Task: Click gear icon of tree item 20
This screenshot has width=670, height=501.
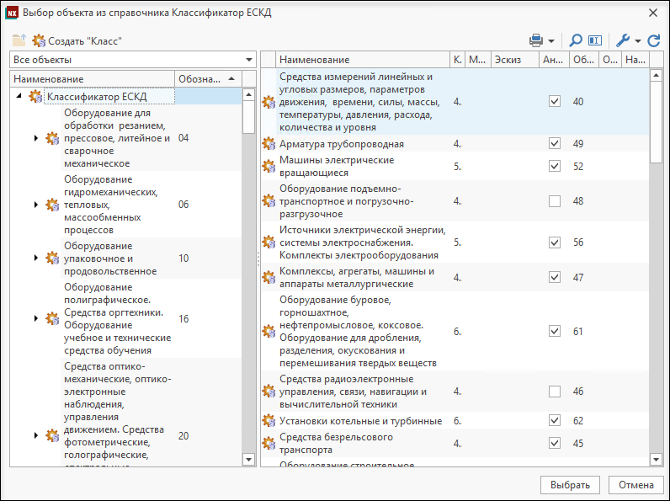Action: (x=52, y=435)
